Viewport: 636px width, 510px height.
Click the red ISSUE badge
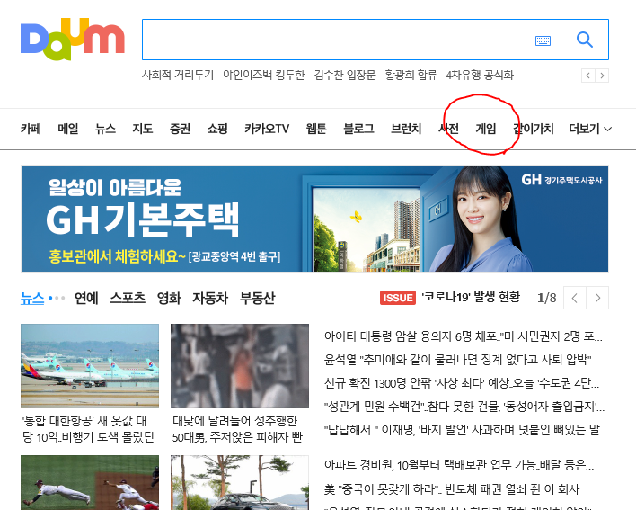coord(397,298)
